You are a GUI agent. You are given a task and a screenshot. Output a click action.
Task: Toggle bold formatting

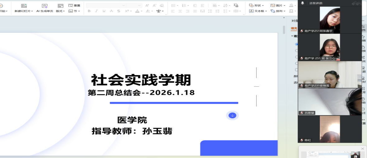pyautogui.click(x=89, y=11)
